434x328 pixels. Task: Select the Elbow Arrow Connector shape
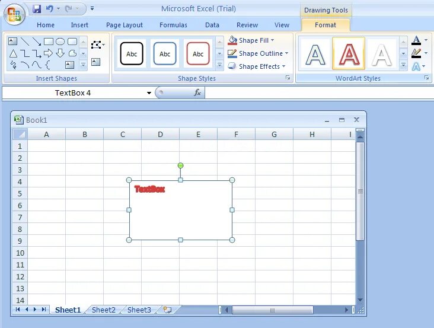click(37, 53)
